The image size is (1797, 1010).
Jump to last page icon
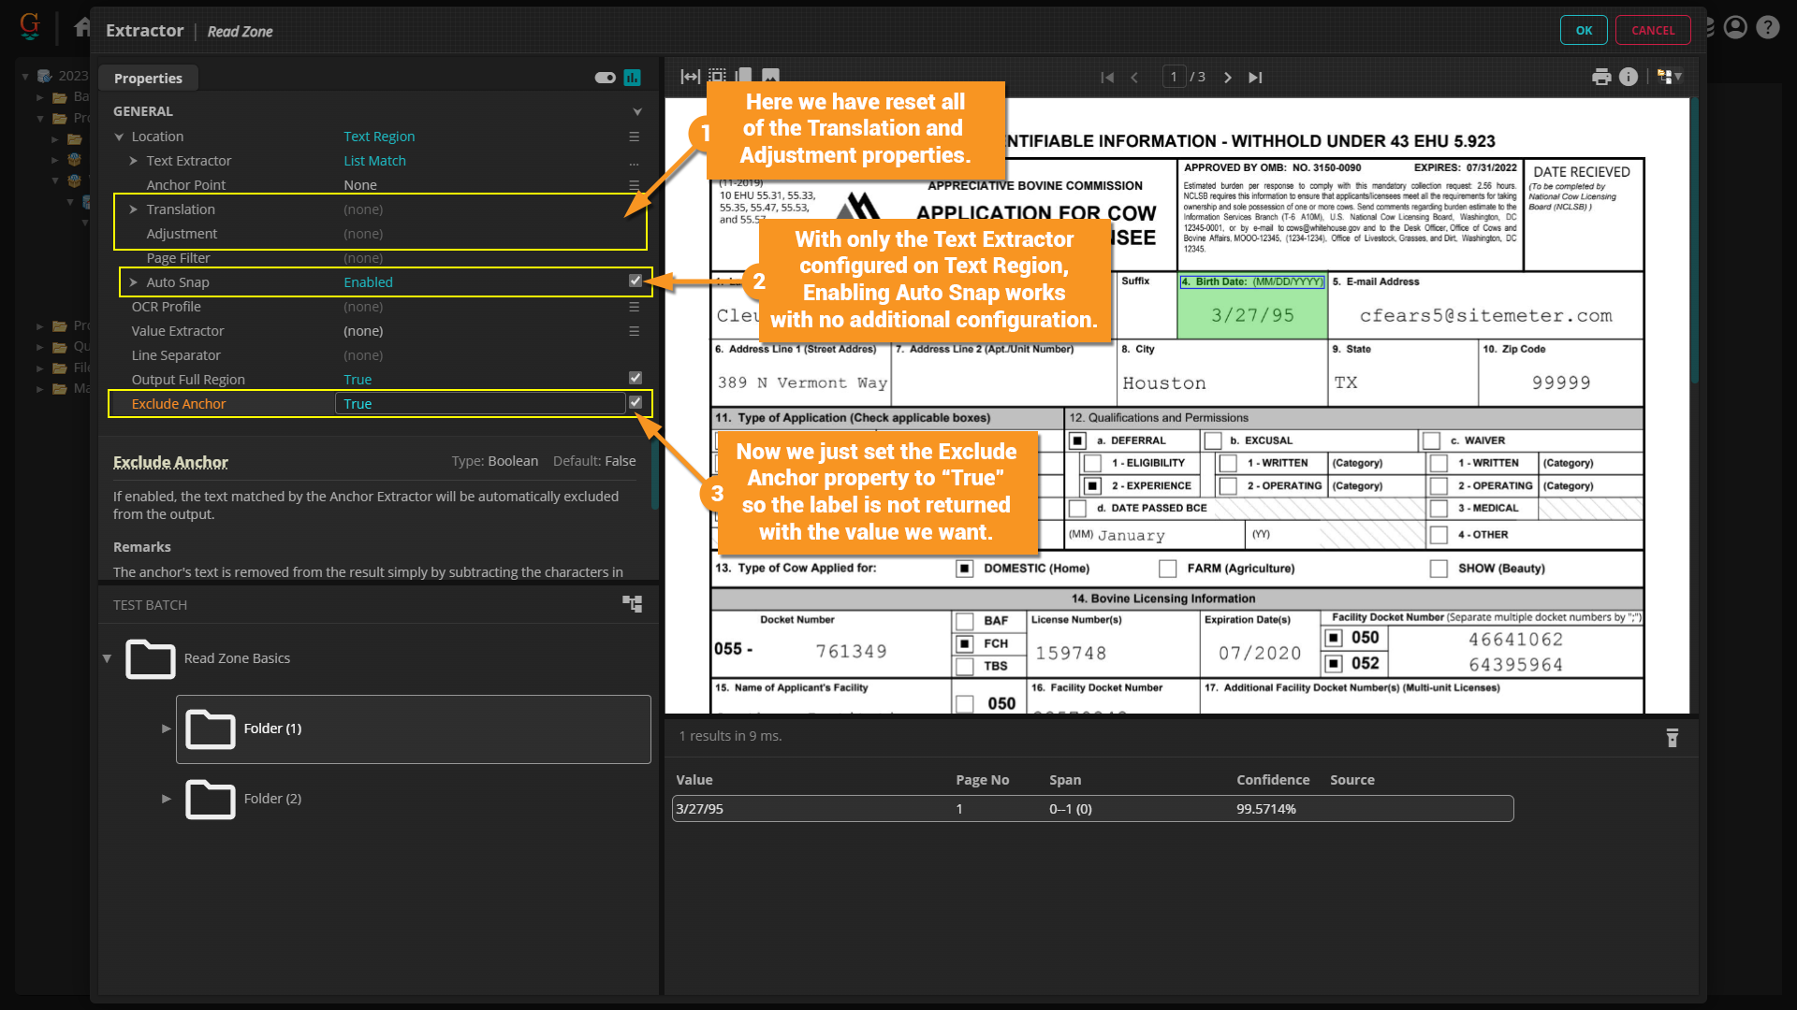pos(1255,78)
